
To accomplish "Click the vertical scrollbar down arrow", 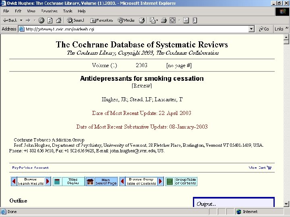I will (x=286, y=204).
